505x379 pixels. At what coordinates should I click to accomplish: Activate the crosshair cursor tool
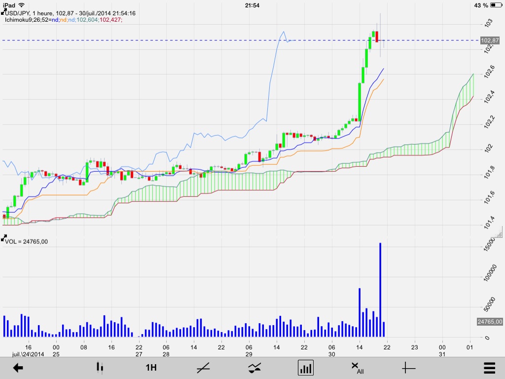coord(408,368)
